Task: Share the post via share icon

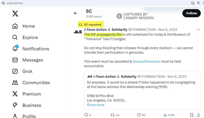Action: tap(198, 115)
